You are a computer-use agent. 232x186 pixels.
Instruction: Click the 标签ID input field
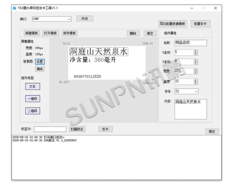(x=50, y=129)
